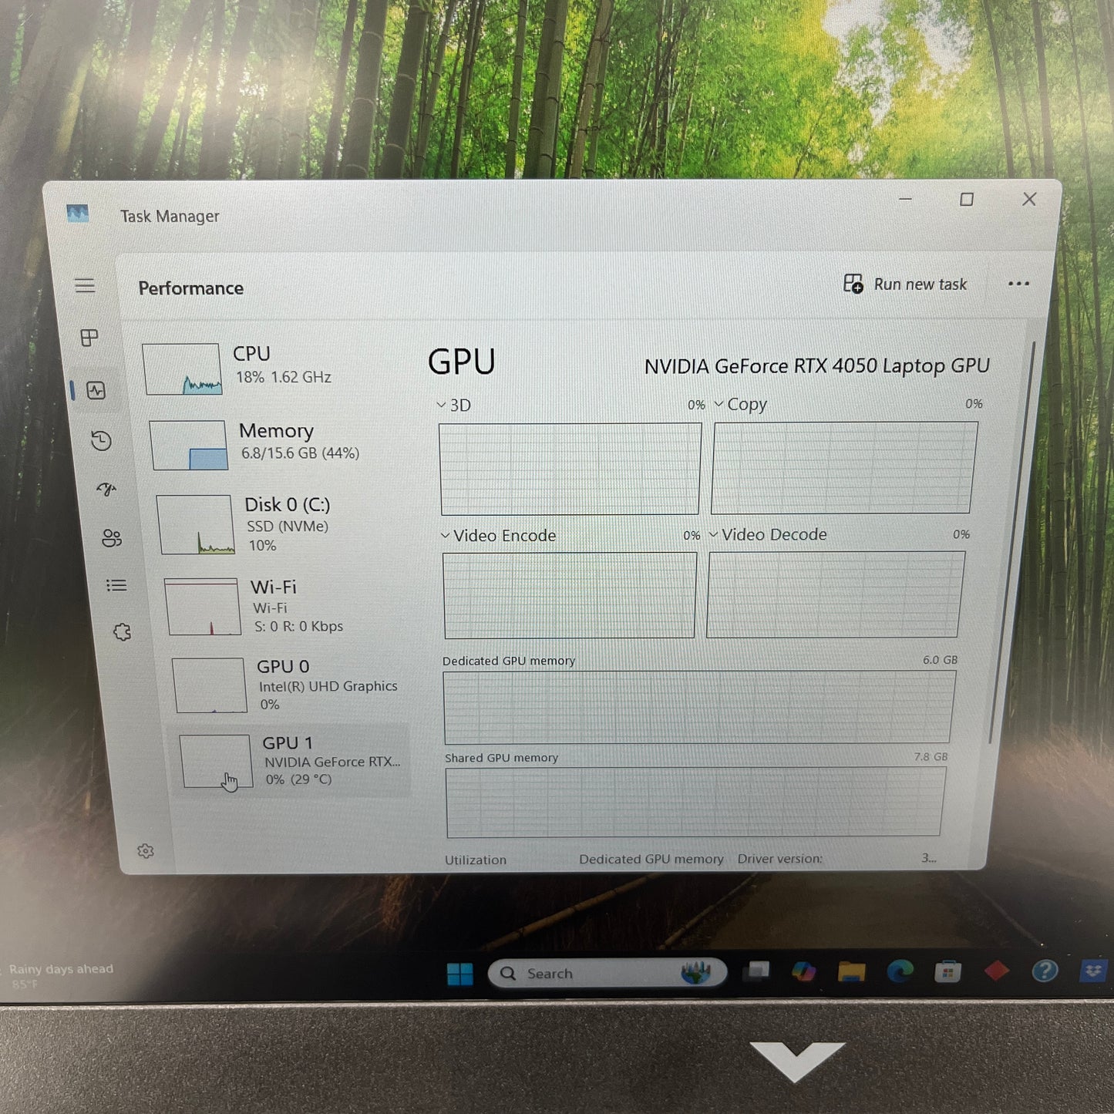Screen dimensions: 1114x1114
Task: Select the CPU performance entry
Action: pos(274,369)
